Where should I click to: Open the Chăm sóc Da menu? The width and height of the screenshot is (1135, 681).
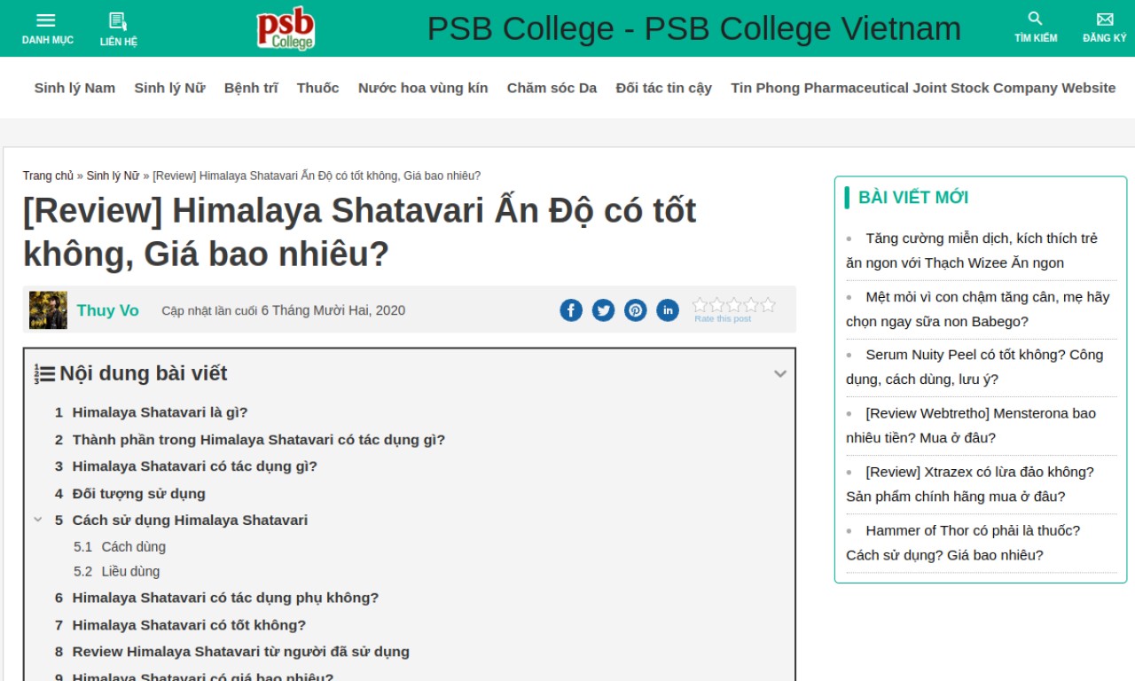(552, 88)
